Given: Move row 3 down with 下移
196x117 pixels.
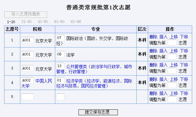Looking at the screenshot, I should click(184, 65).
